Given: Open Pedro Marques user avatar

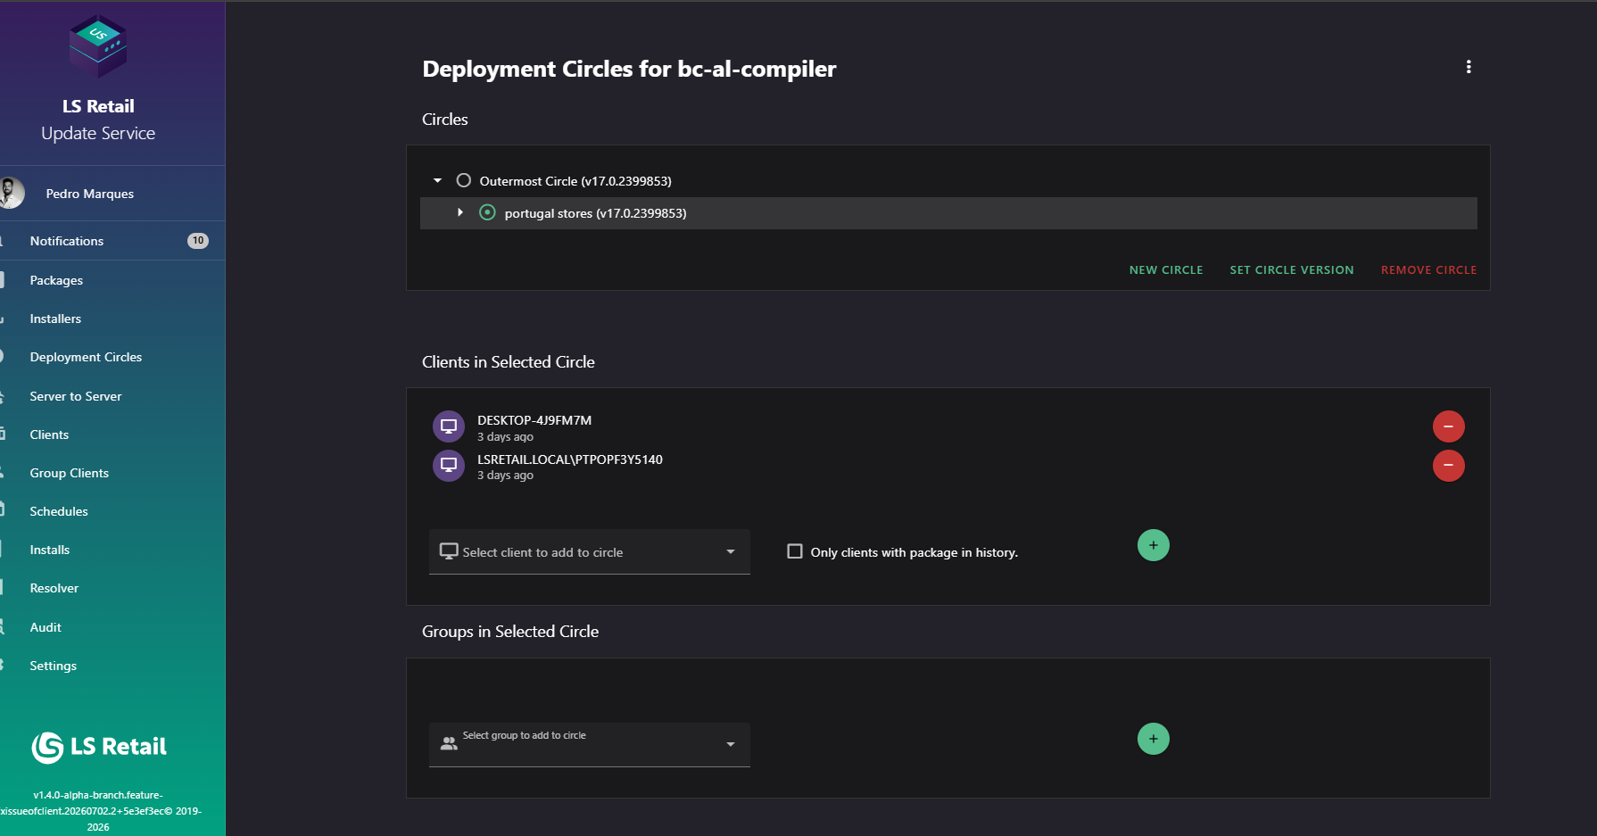Looking at the screenshot, I should tap(11, 193).
